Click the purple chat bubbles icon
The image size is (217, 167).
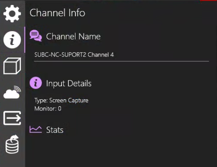36,36
